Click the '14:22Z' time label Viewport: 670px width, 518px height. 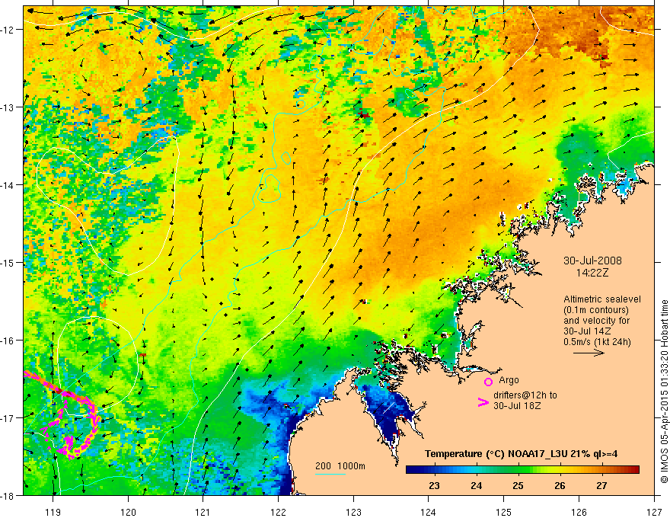click(x=592, y=273)
